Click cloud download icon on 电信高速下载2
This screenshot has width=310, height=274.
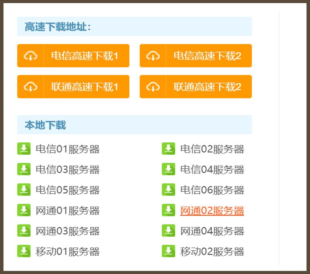153,56
